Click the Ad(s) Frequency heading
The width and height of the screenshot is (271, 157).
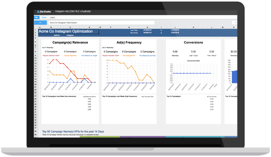point(129,43)
